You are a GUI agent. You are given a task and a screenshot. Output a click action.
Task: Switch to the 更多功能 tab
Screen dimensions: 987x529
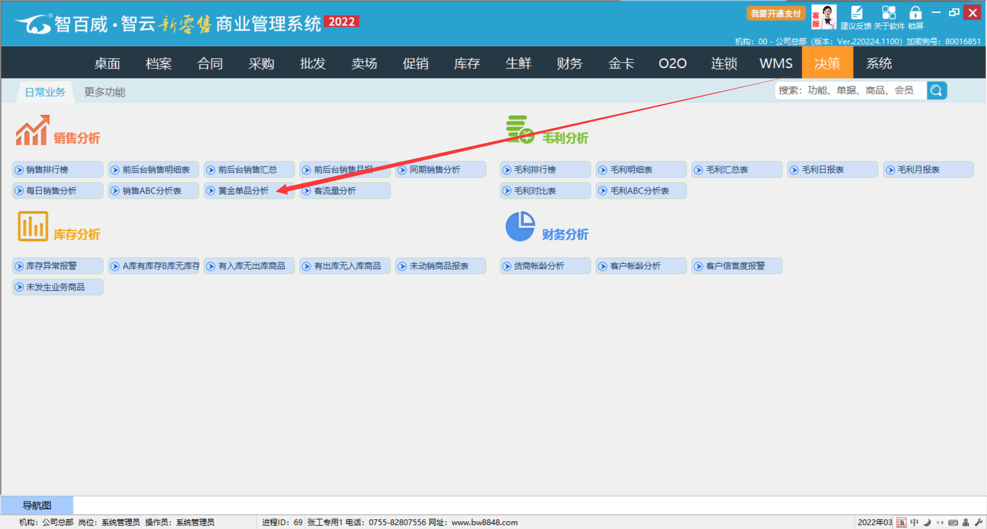pyautogui.click(x=104, y=92)
